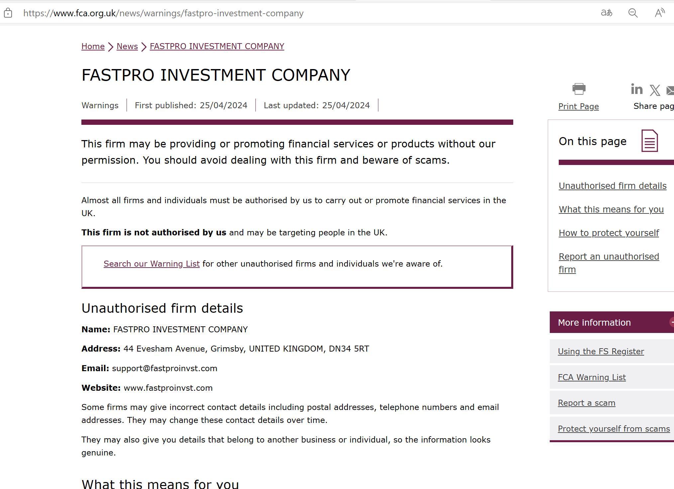Share page on X icon
Viewport: 674px width, 489px height.
point(655,90)
